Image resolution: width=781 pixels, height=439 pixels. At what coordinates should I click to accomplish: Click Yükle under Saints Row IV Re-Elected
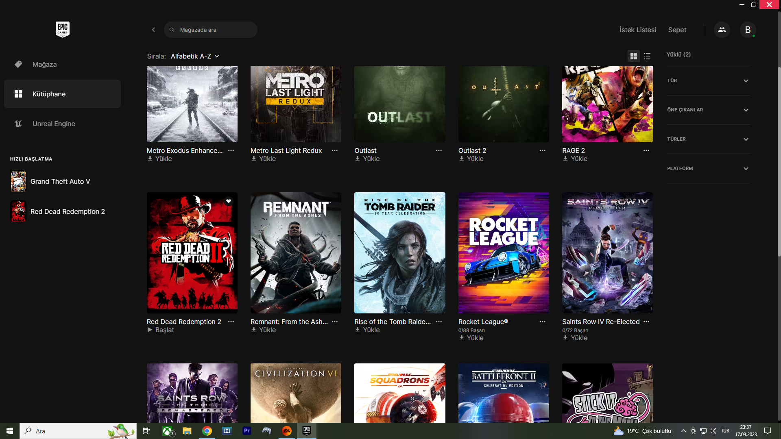point(575,338)
